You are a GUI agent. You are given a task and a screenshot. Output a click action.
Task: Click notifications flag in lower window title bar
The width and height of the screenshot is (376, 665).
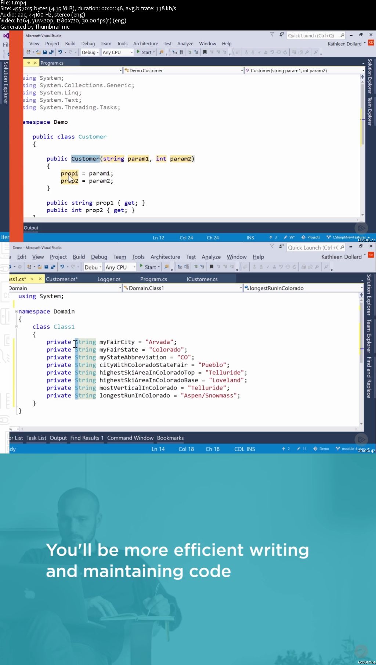pyautogui.click(x=272, y=246)
